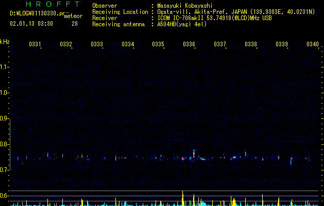
Task: Click the 0332 time marker
Action: (66, 44)
